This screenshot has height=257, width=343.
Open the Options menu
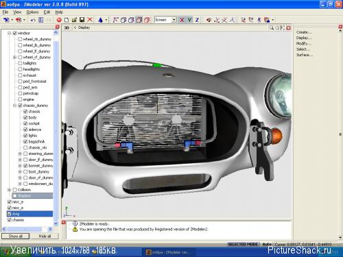click(x=32, y=12)
